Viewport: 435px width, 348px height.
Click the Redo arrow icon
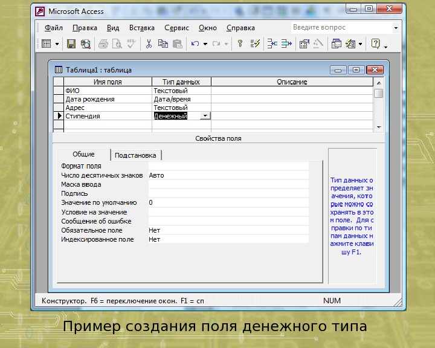[216, 44]
